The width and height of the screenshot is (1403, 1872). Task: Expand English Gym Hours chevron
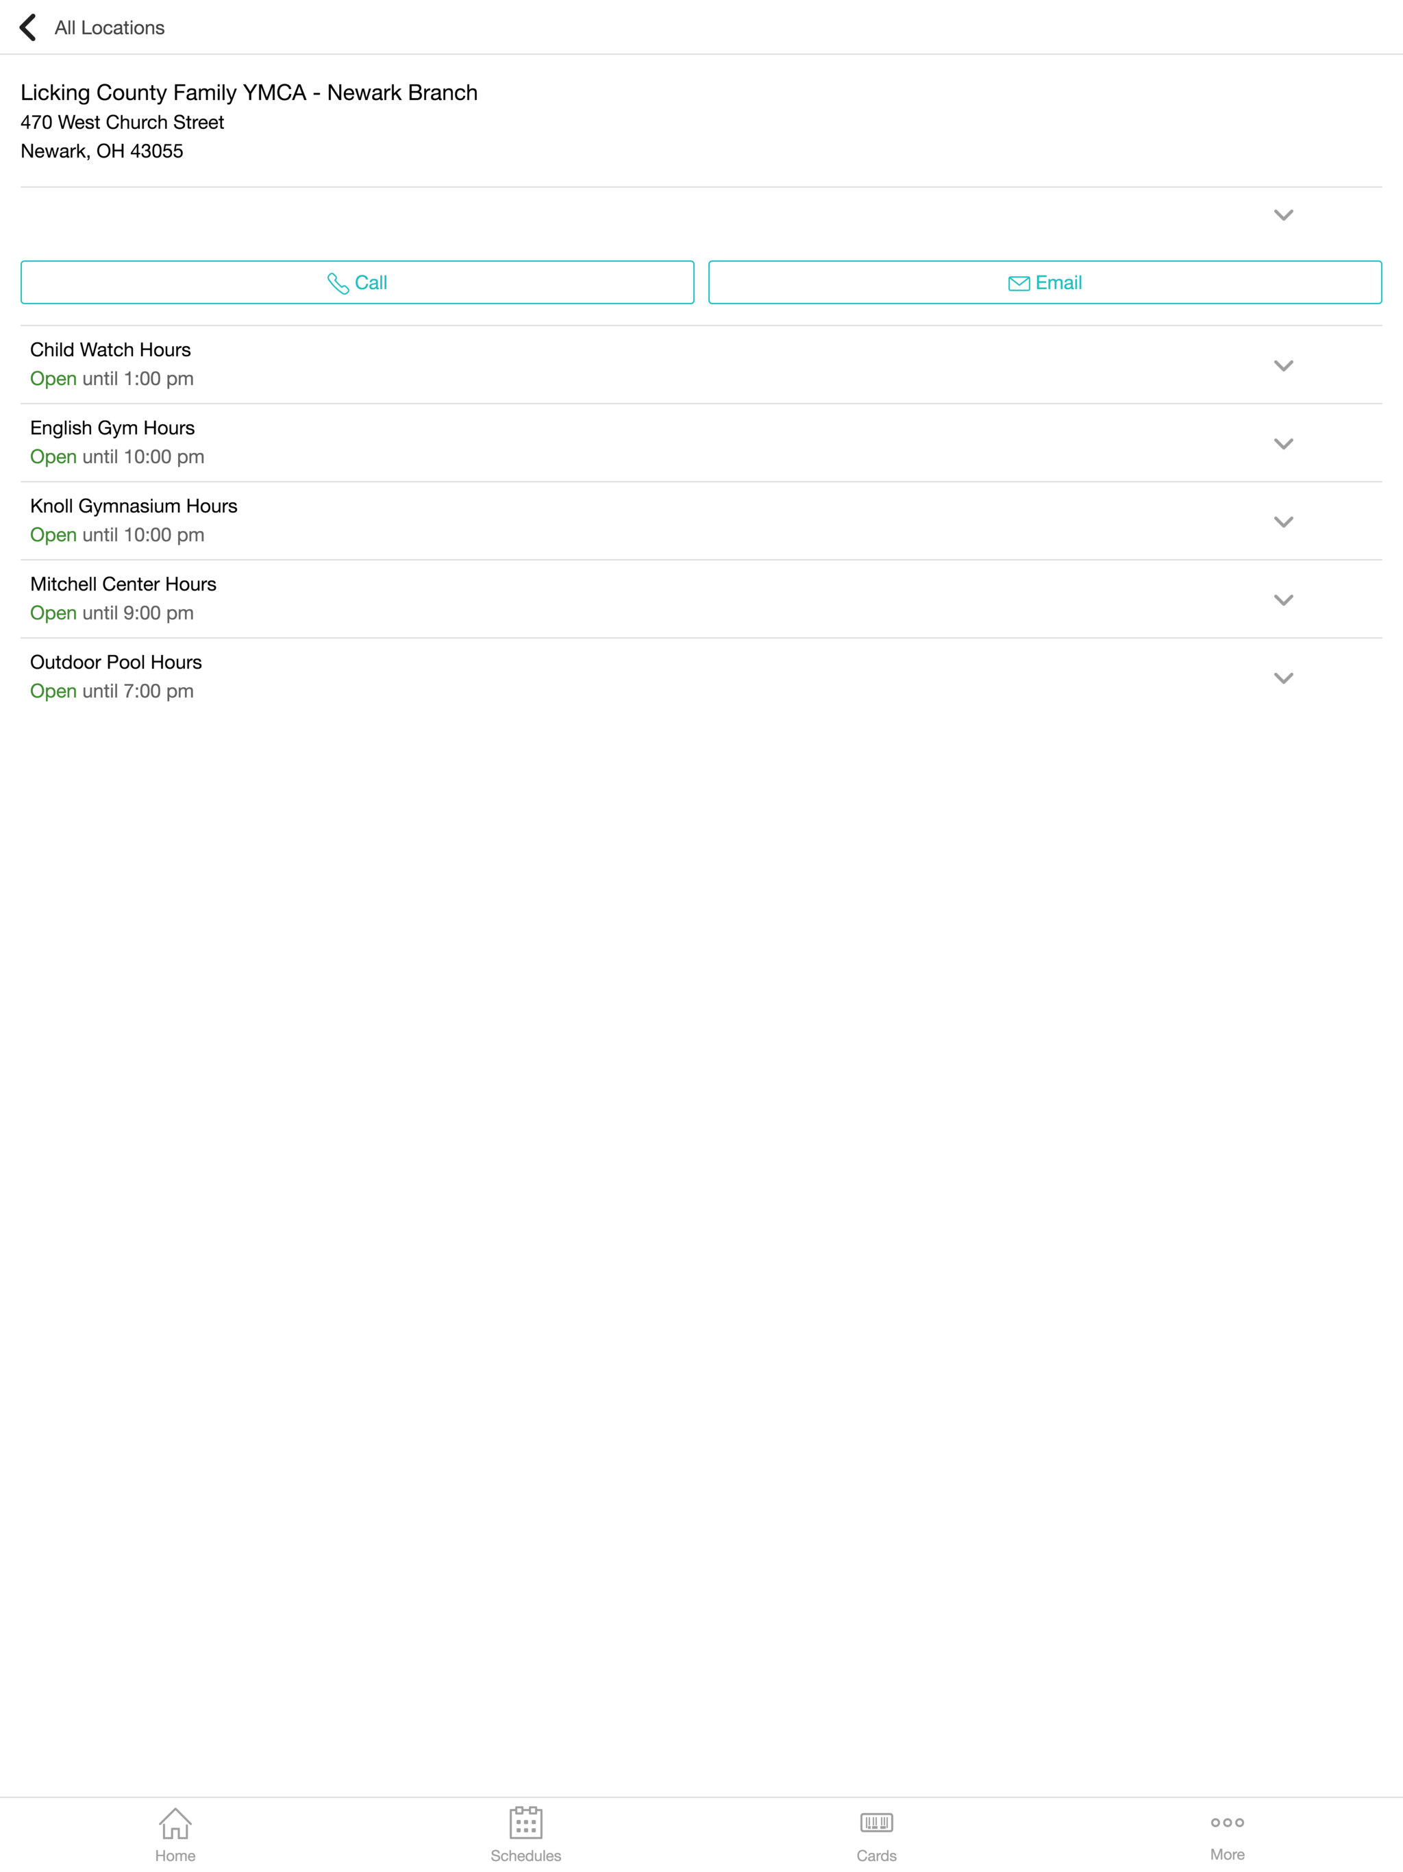1283,443
